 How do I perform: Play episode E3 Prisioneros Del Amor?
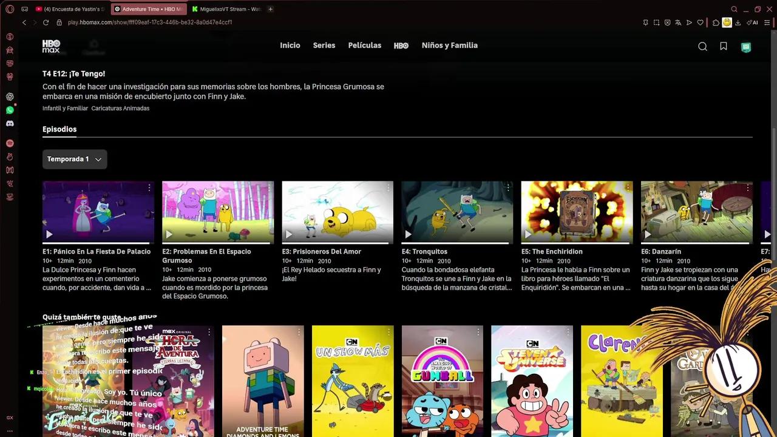288,234
